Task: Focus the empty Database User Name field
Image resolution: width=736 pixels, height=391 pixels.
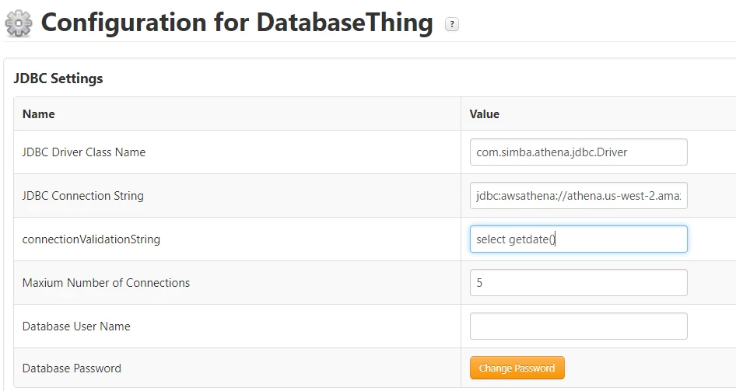Action: [578, 326]
